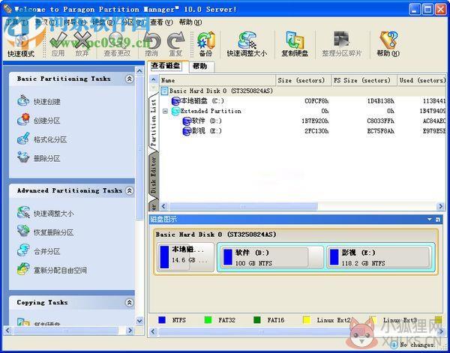
Task: Click the No changes status bar info icon
Action: [x=394, y=345]
